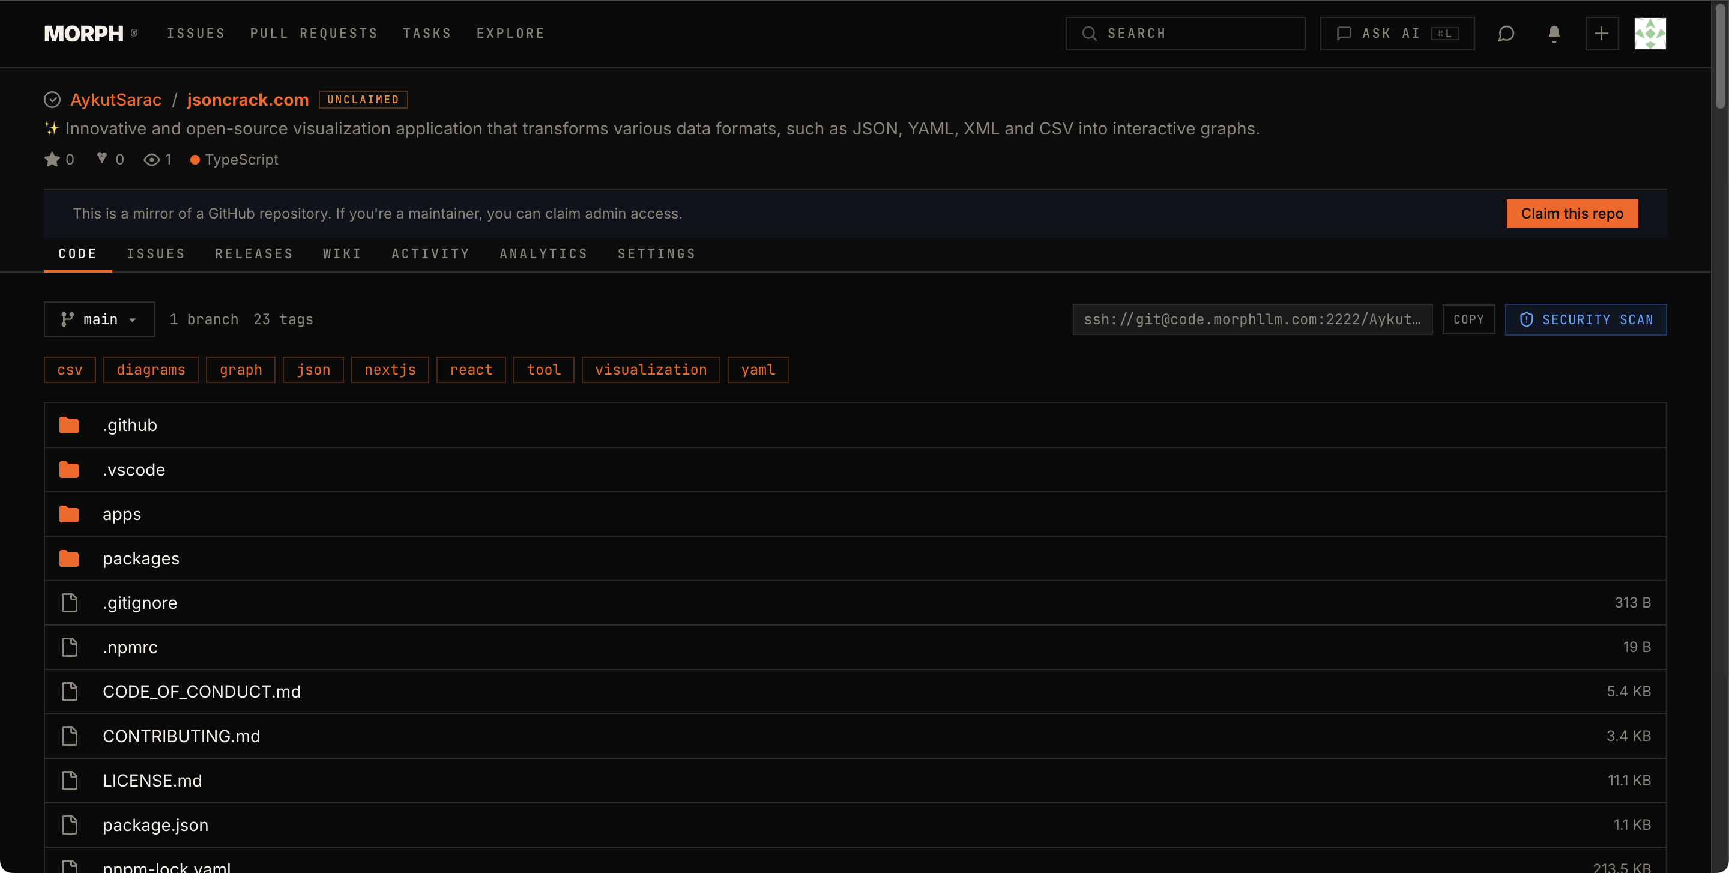Copy the SSH clone URL

coord(1468,319)
